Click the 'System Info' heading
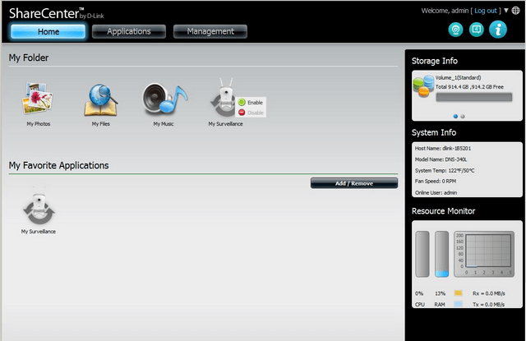 click(434, 132)
